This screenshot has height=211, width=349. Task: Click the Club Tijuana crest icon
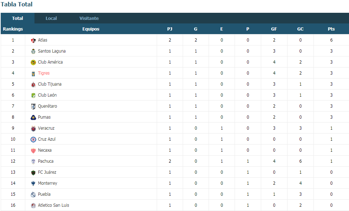[x=33, y=84]
